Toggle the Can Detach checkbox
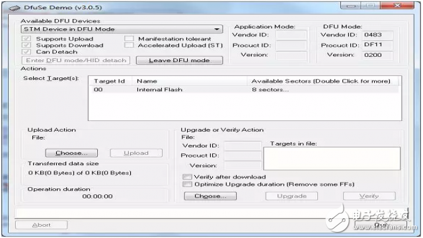This screenshot has width=423, height=238. tap(26, 52)
